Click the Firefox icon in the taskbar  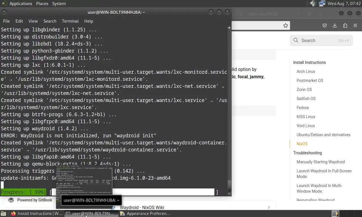click(13, 214)
